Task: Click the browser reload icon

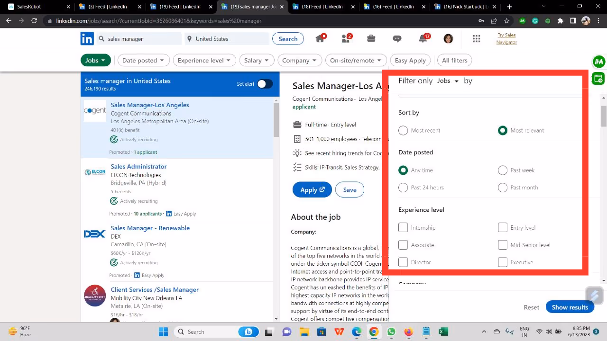Action: (34, 21)
